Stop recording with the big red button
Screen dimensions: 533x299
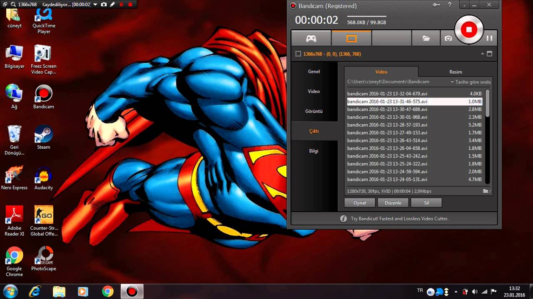tap(469, 29)
